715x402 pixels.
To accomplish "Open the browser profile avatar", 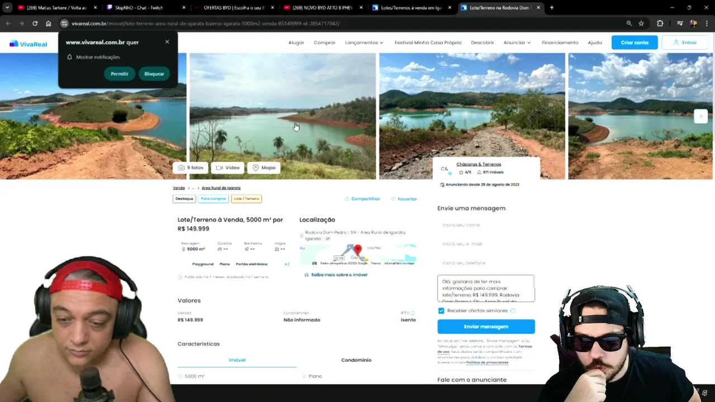I will (693, 23).
